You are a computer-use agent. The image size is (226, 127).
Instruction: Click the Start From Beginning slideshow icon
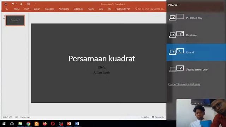(x=28, y=4)
